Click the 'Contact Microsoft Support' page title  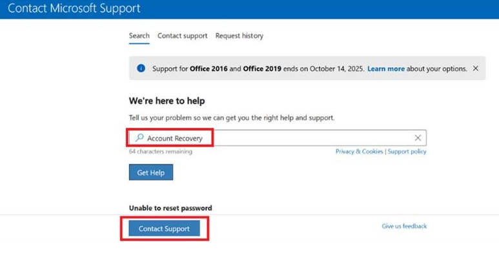pos(74,8)
